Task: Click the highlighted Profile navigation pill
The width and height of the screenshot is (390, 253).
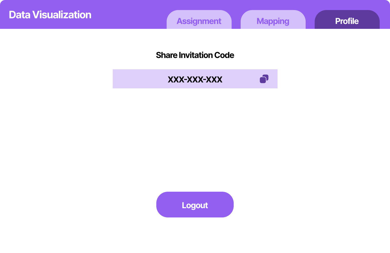Action: pyautogui.click(x=347, y=21)
